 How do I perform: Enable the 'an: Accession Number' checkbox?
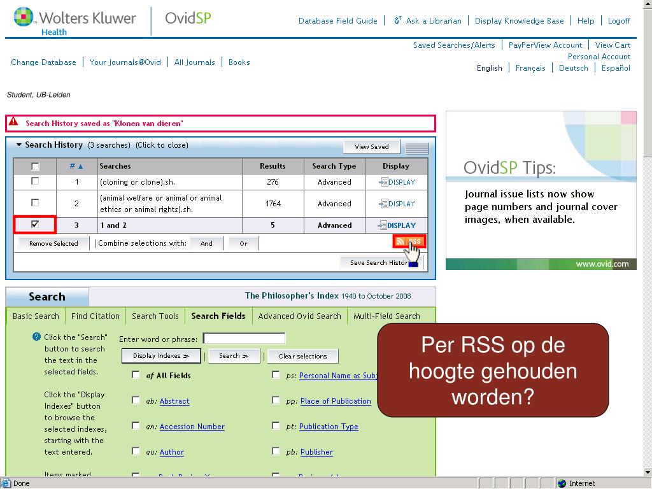pos(136,426)
